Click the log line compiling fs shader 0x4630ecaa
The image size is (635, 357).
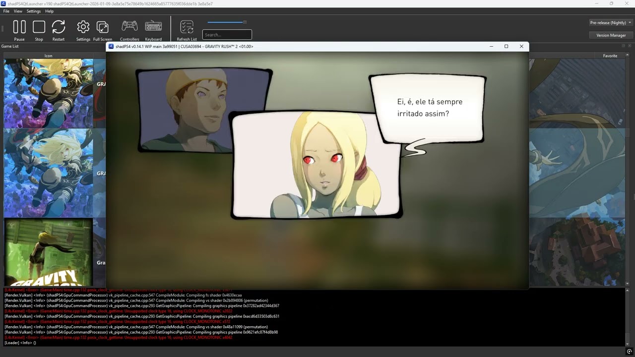[x=123, y=295]
